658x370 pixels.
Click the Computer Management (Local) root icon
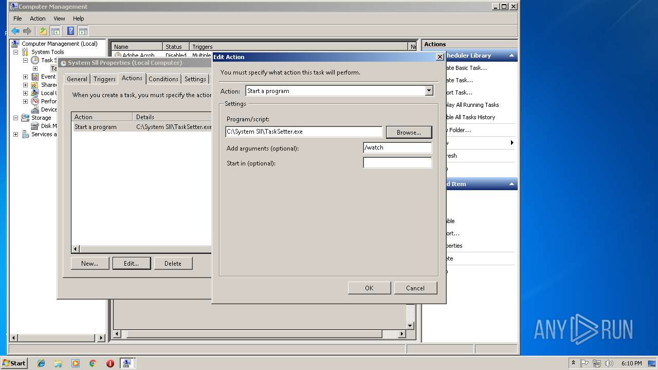click(15, 44)
